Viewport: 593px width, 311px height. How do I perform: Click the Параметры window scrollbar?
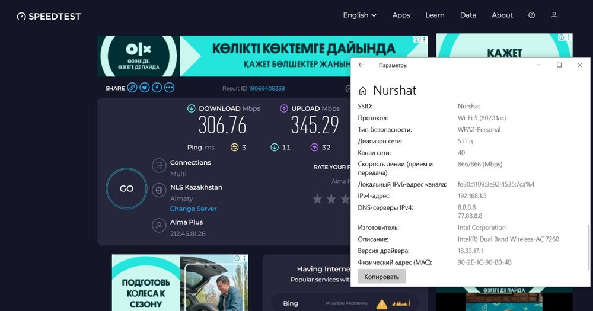tap(588, 248)
